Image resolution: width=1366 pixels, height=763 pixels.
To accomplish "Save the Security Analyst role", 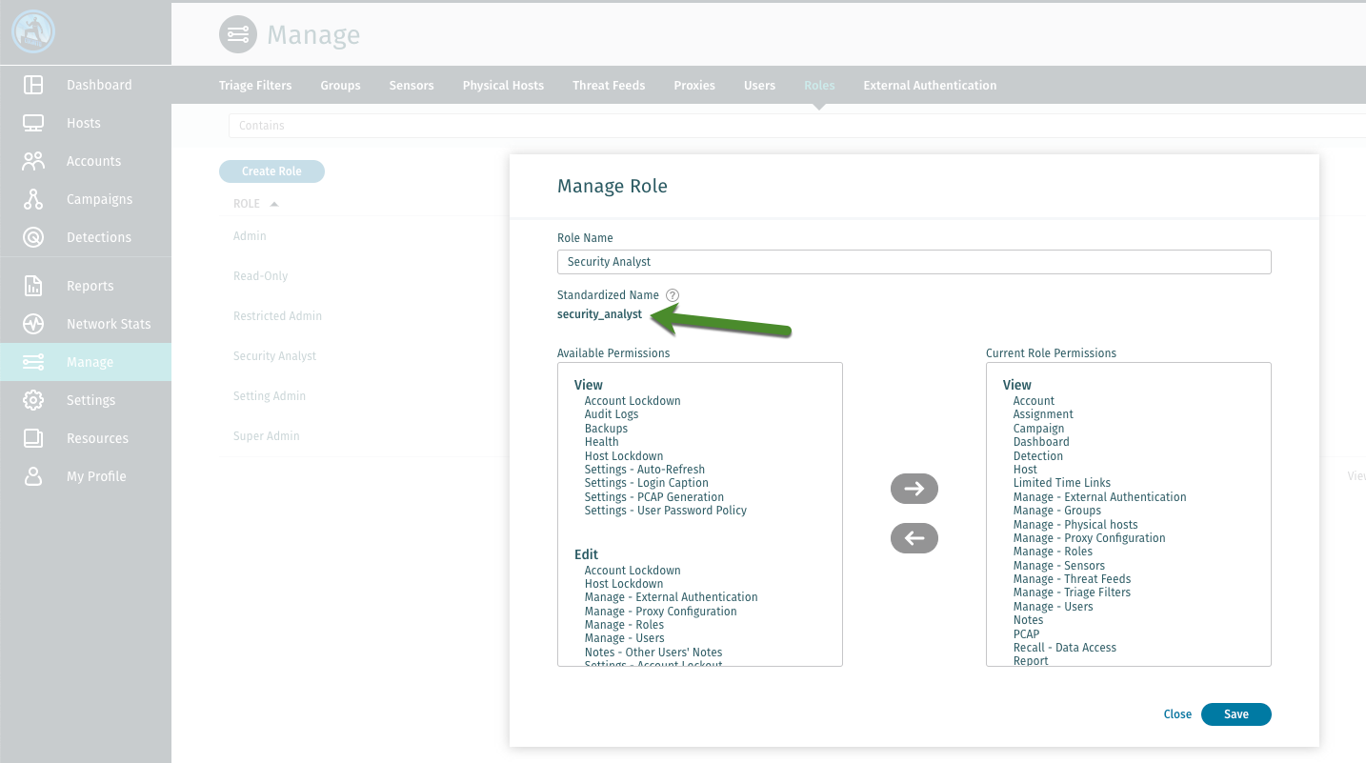I will coord(1235,713).
